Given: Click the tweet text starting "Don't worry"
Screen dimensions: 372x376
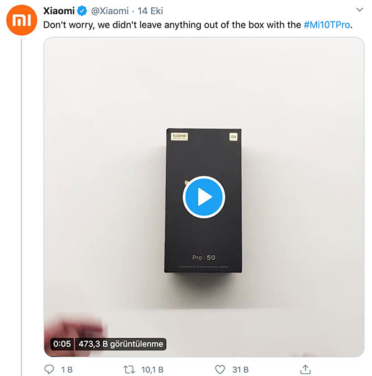Looking at the screenshot, I should [x=172, y=24].
